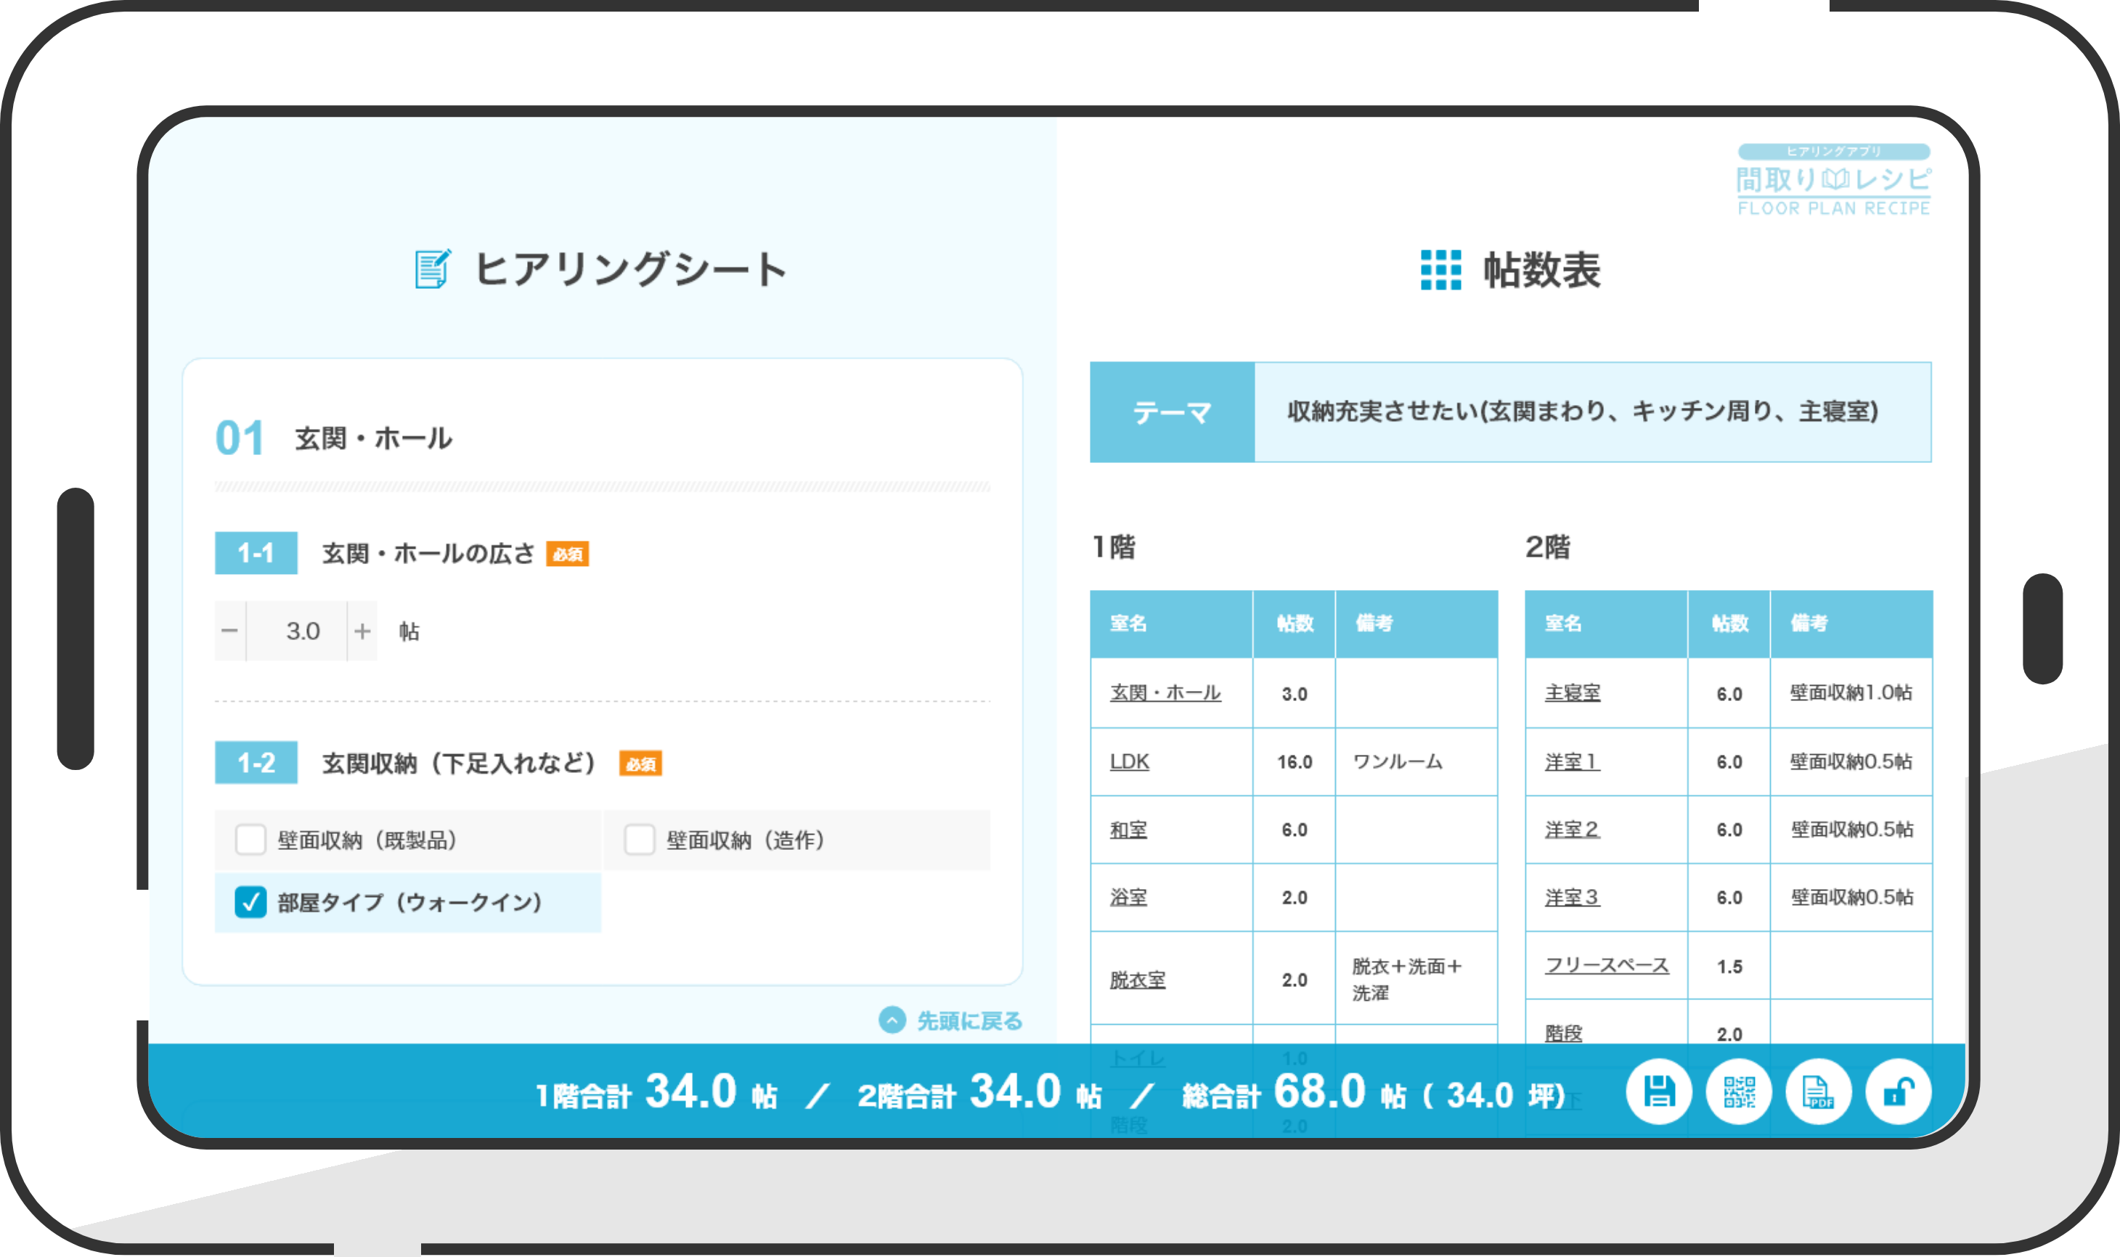
Task: Export using the PDF icon button
Action: click(x=1819, y=1092)
